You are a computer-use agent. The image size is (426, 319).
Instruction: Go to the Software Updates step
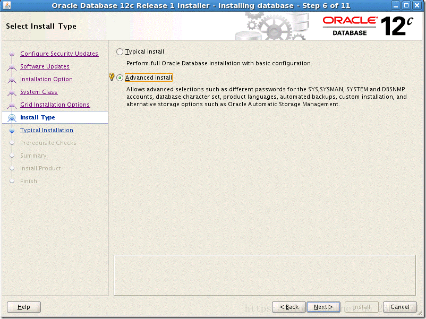click(45, 66)
